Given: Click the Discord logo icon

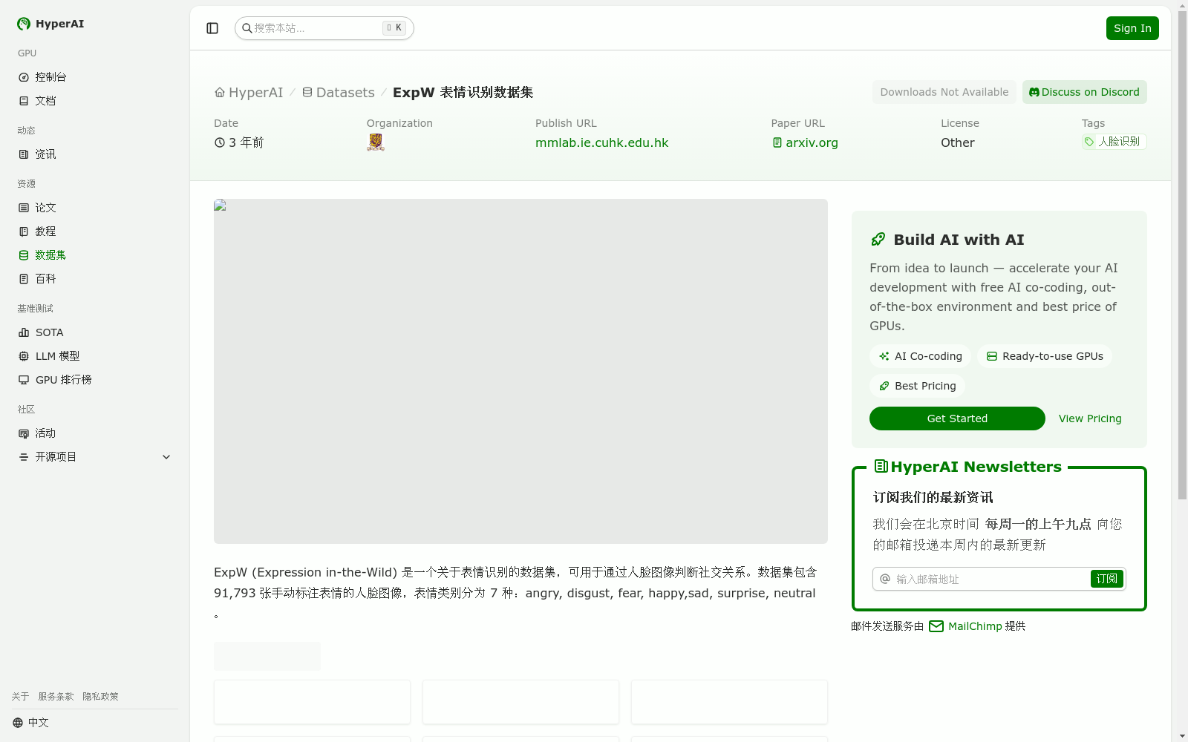Looking at the screenshot, I should point(1034,92).
